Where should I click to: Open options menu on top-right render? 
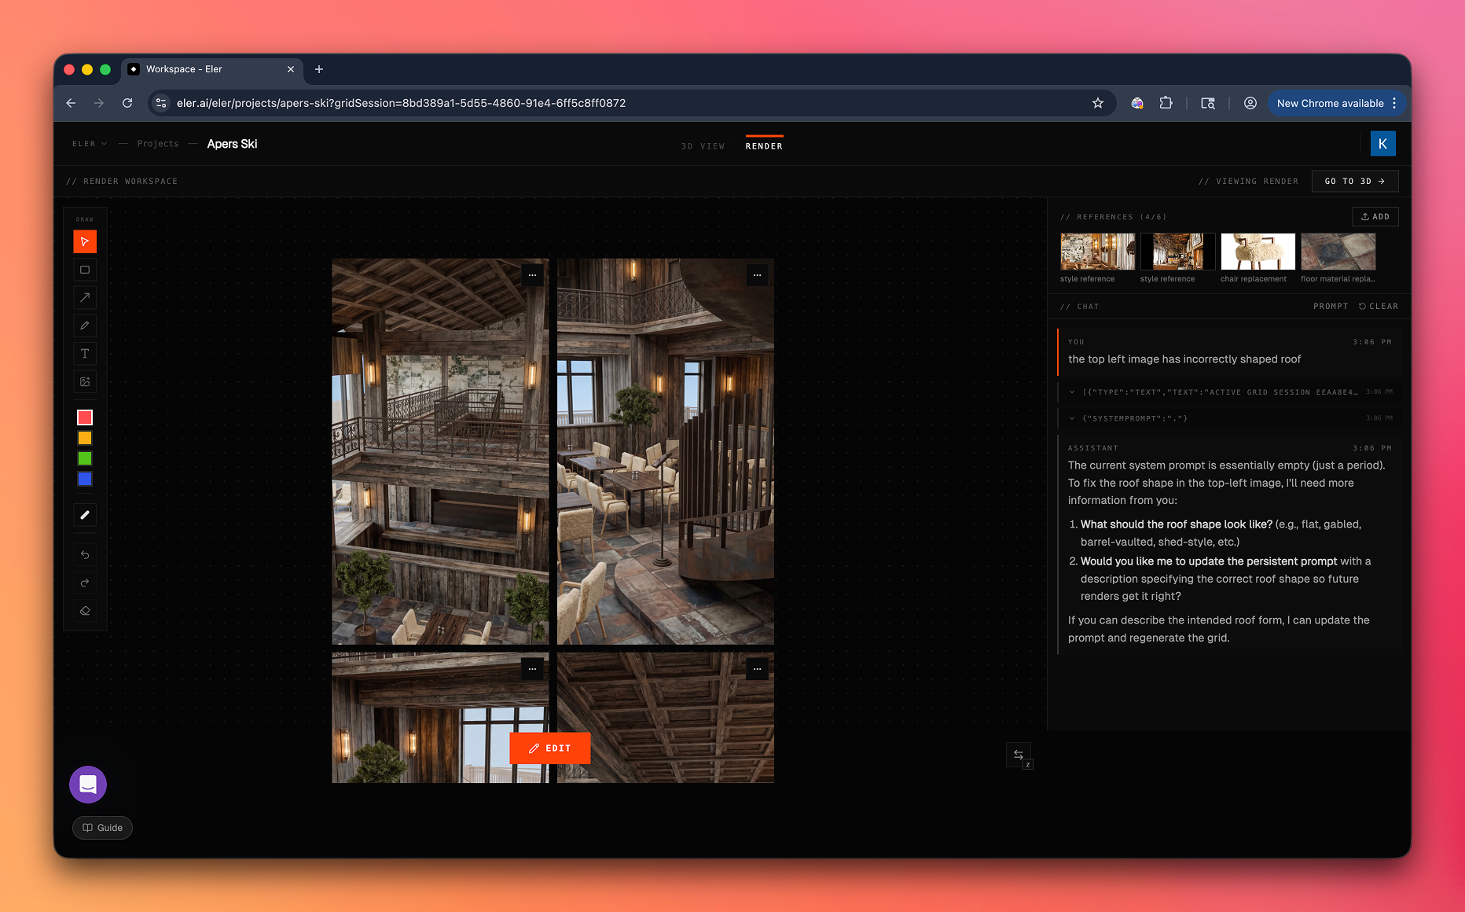tap(757, 275)
